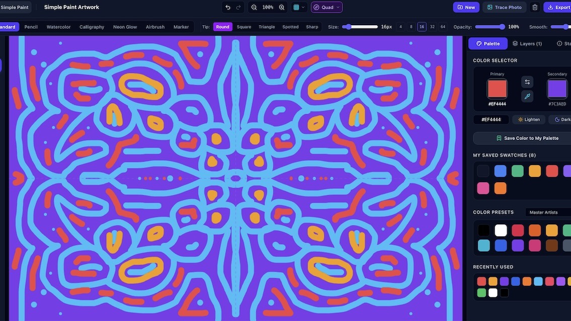This screenshot has height=321, width=571.
Task: Open the Layers (1) tab
Action: click(x=527, y=44)
